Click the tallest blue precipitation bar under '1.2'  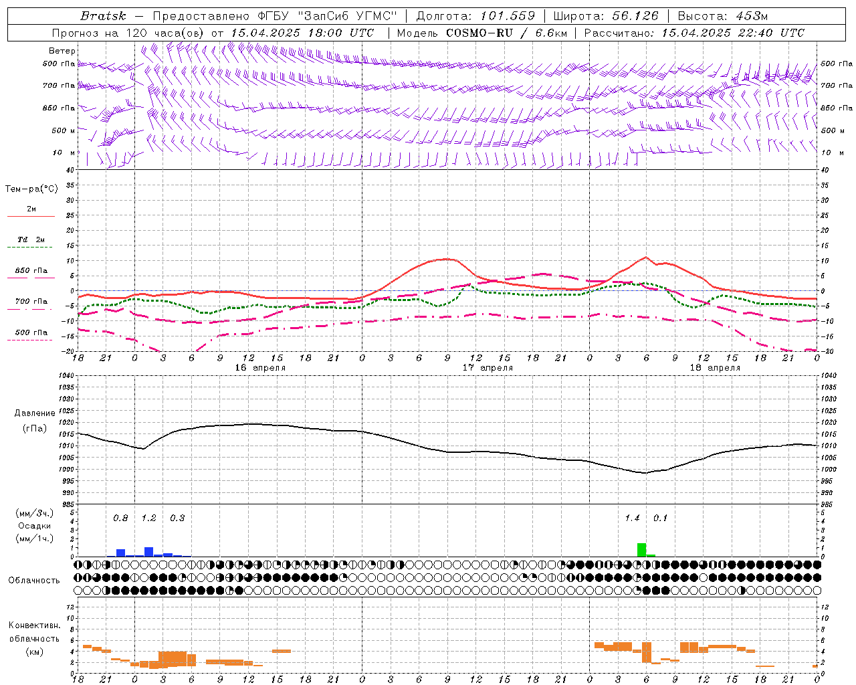148,552
